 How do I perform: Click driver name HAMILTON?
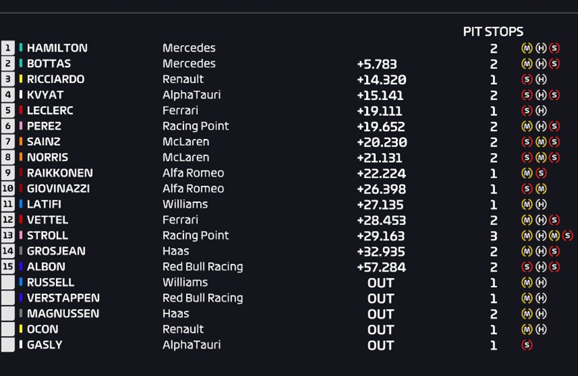(57, 48)
